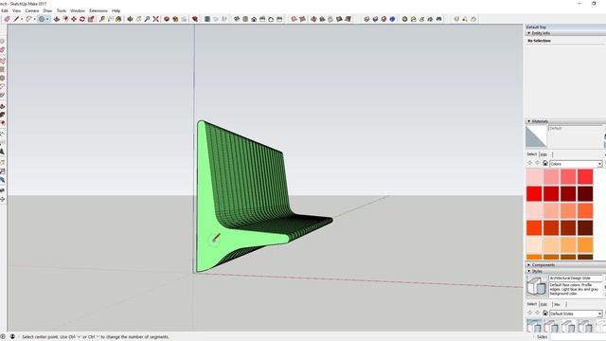Viewport: 606px width, 341px height.
Task: Select the Arc tool in toolbar
Action: (x=28, y=19)
